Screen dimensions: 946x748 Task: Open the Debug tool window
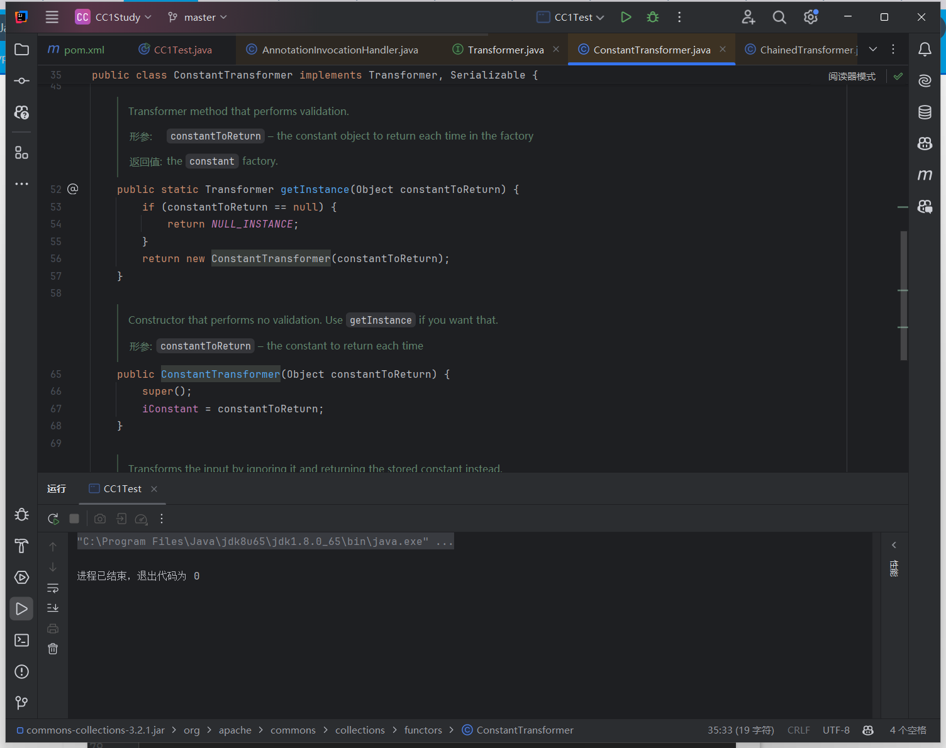[x=21, y=515]
